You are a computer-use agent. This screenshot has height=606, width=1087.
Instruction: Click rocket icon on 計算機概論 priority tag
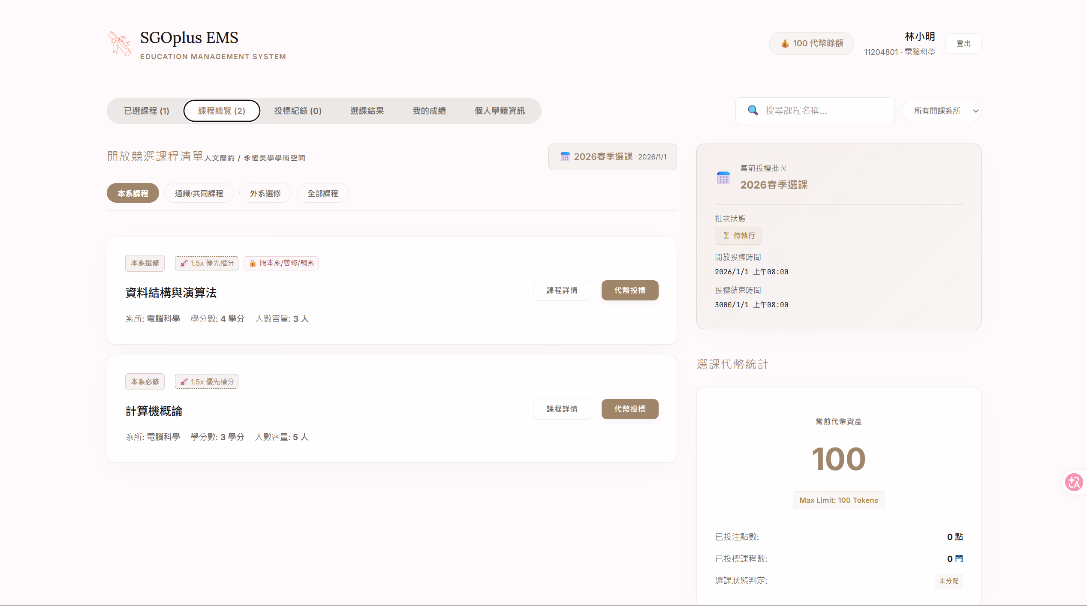tap(184, 382)
